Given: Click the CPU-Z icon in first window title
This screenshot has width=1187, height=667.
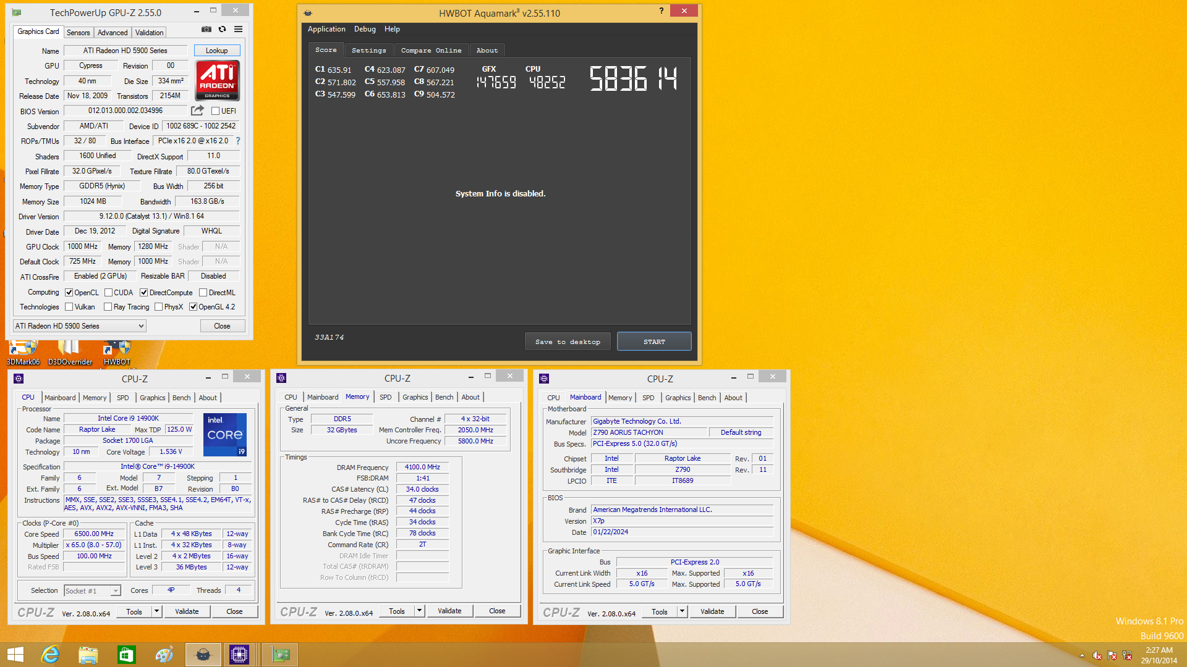Looking at the screenshot, I should coord(19,379).
